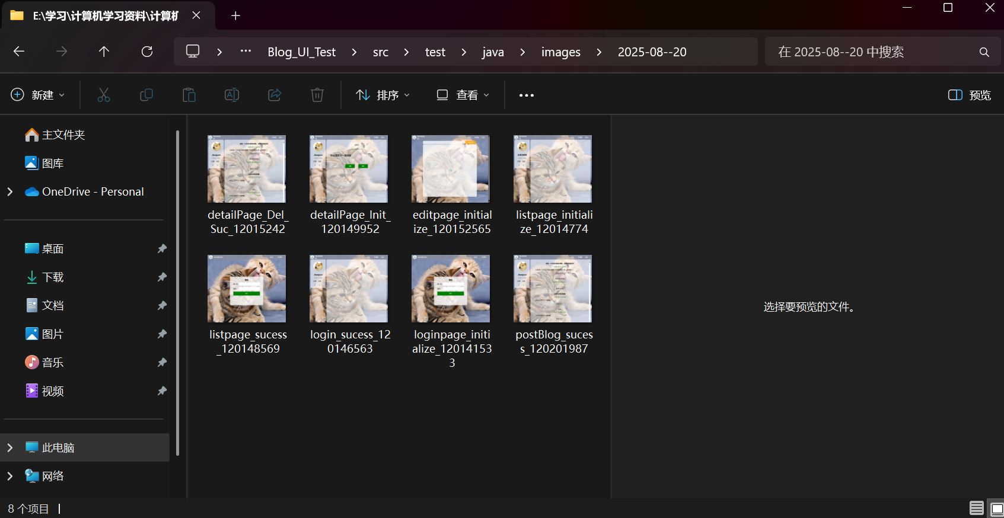The width and height of the screenshot is (1004, 518).
Task: Add a new Explorer tab
Action: [235, 15]
